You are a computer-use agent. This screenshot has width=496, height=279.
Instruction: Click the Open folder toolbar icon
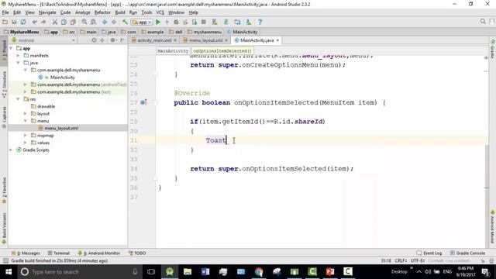point(5,22)
